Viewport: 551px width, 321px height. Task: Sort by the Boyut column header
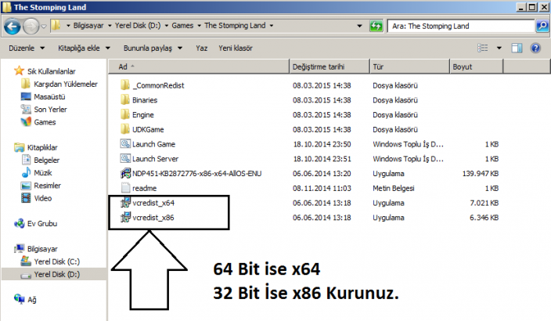477,67
